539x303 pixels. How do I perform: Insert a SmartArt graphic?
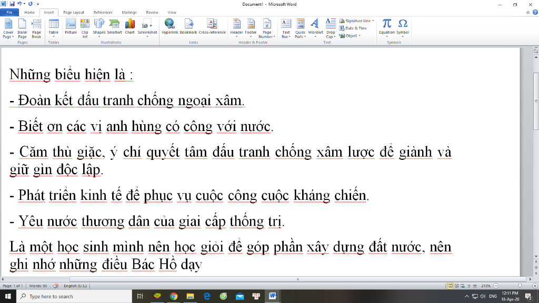click(114, 27)
